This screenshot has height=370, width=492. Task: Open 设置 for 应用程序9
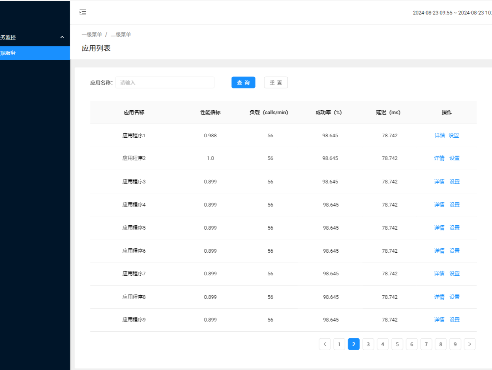(x=454, y=320)
